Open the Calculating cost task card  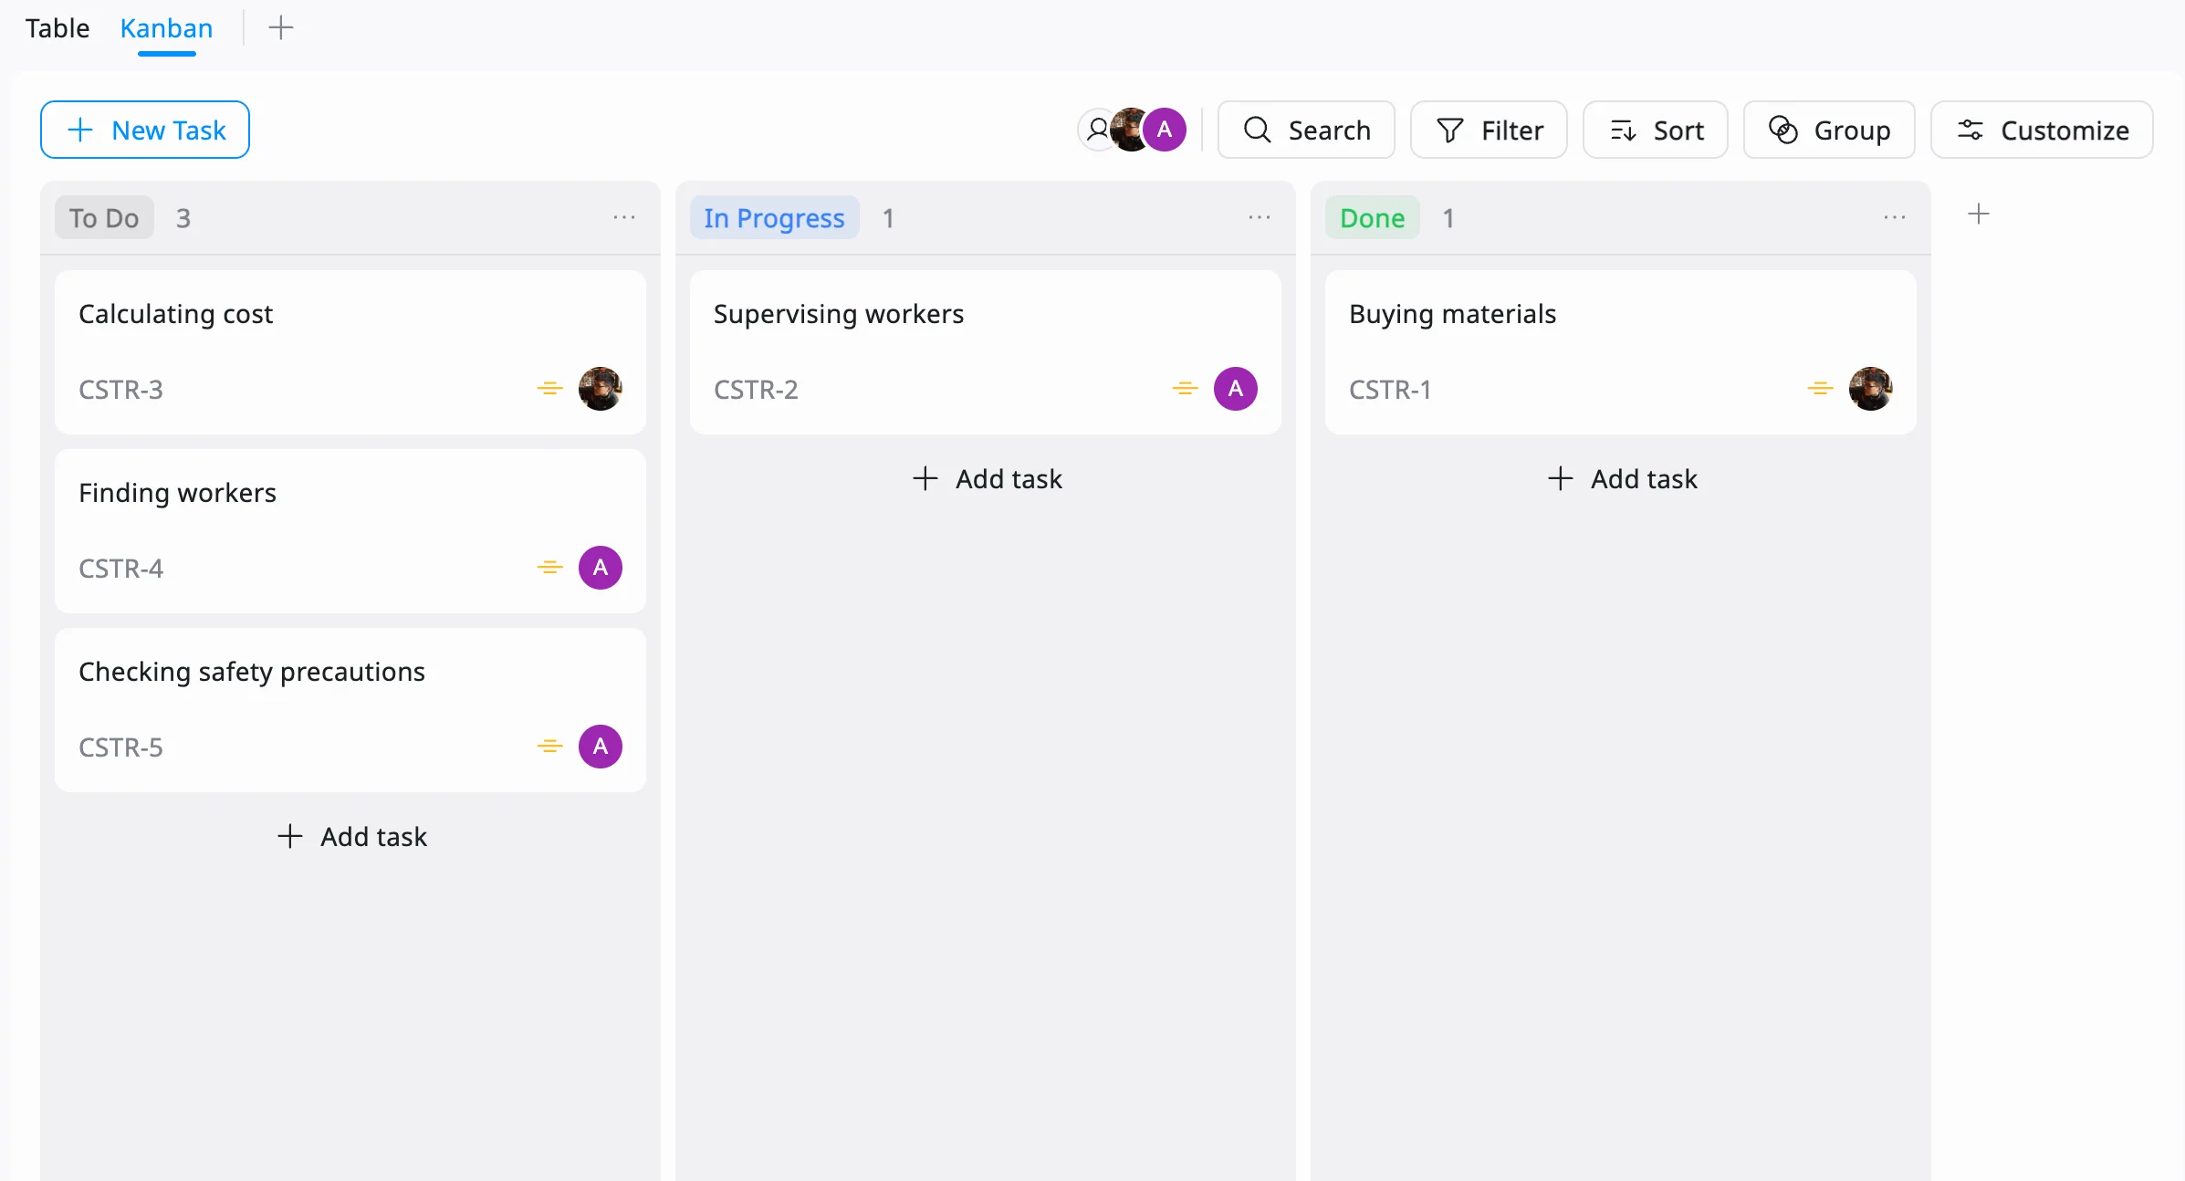(x=350, y=351)
